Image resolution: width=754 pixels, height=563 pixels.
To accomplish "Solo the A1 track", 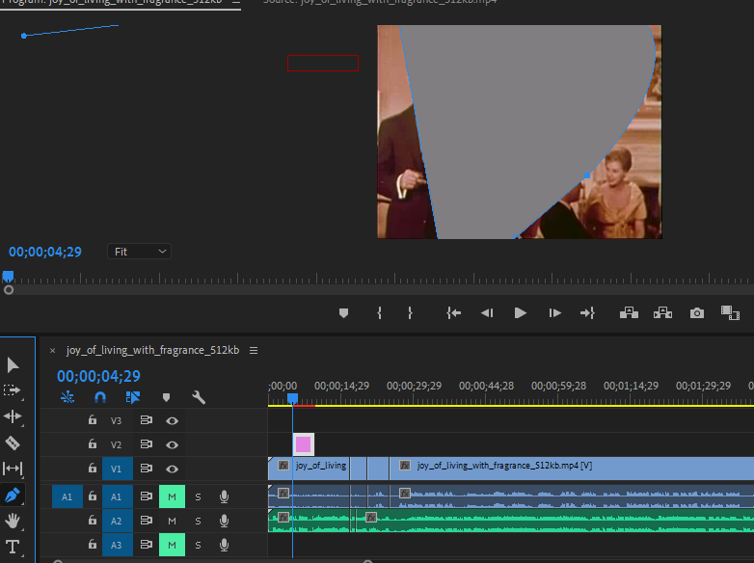I will click(x=198, y=497).
